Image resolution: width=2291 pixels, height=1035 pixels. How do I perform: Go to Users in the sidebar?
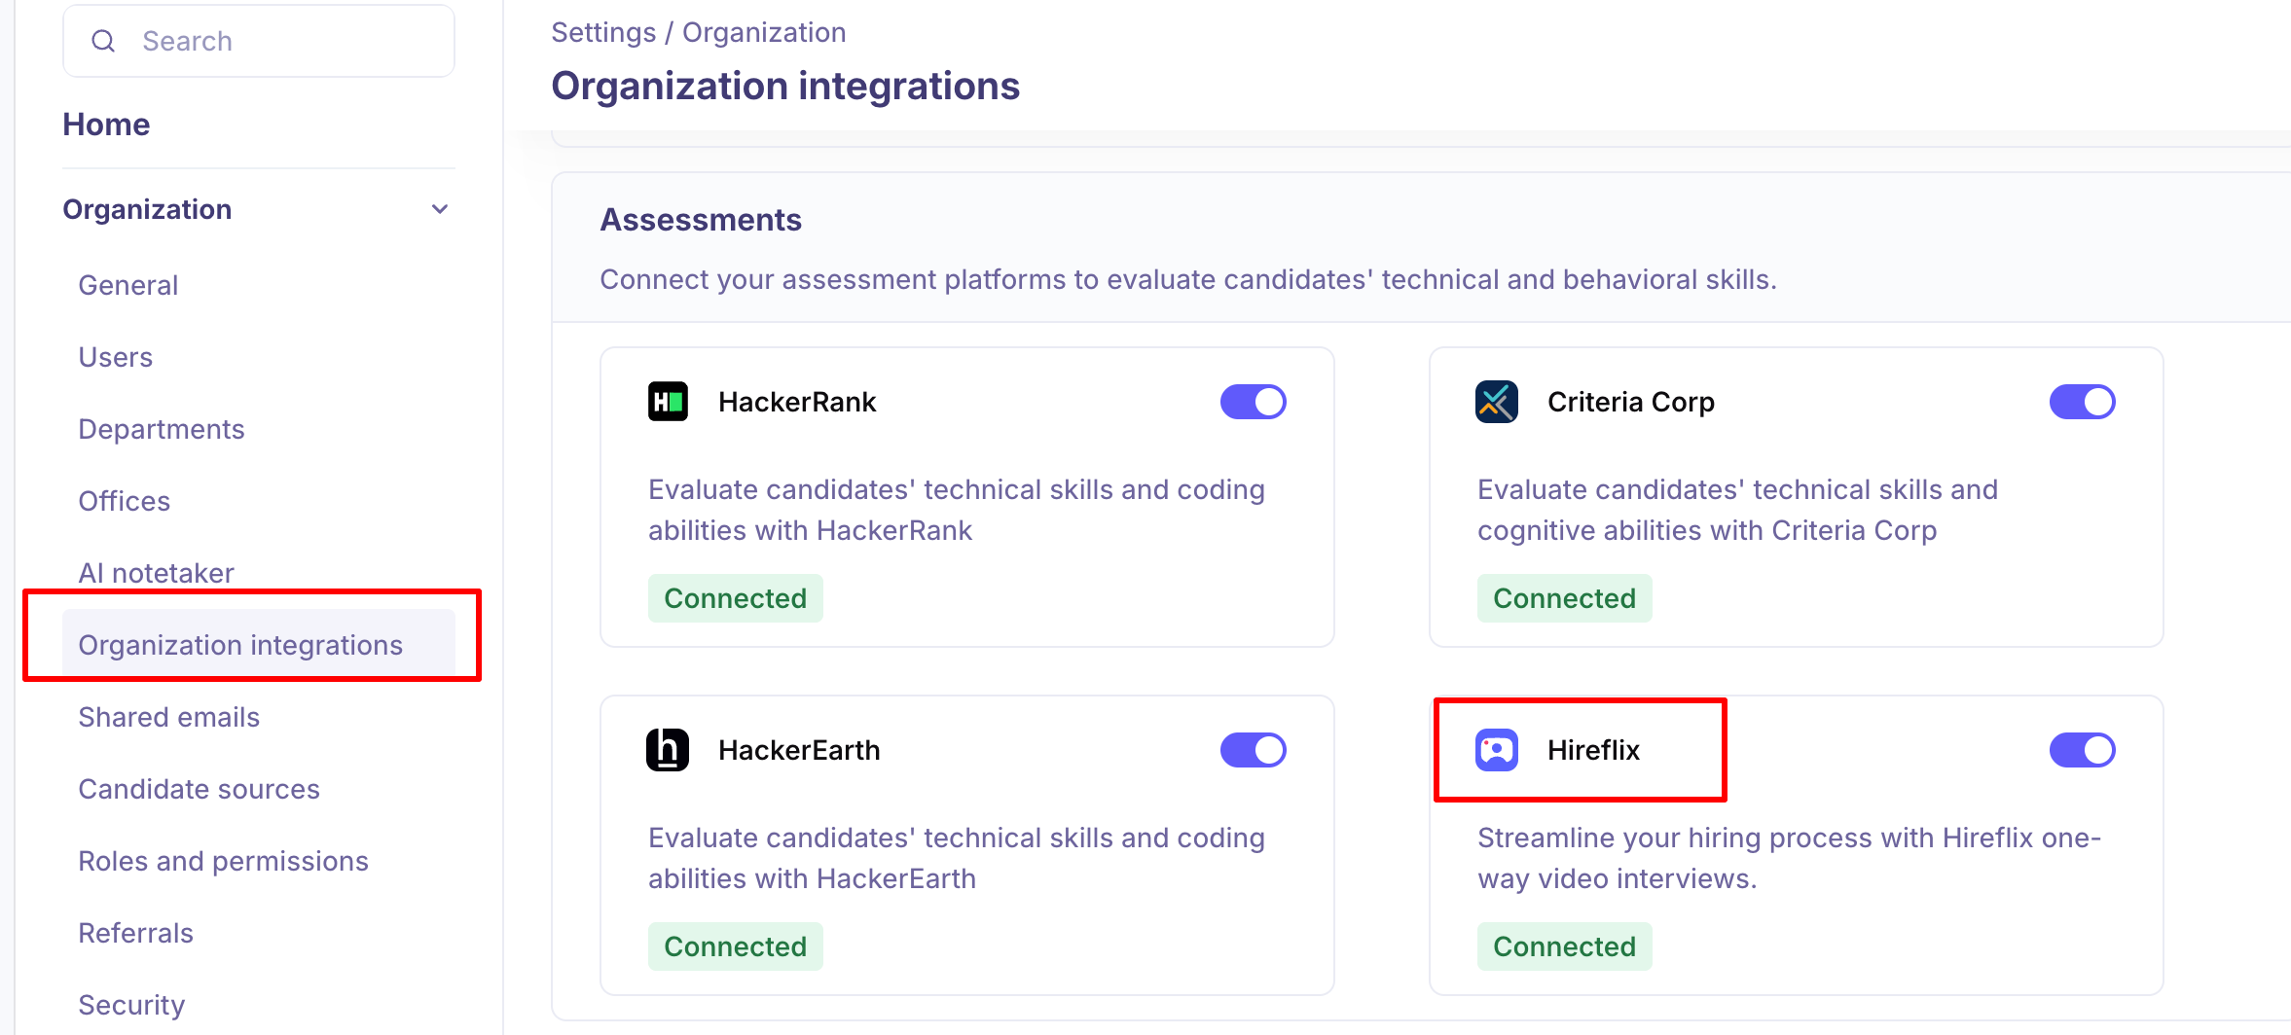[x=116, y=357]
